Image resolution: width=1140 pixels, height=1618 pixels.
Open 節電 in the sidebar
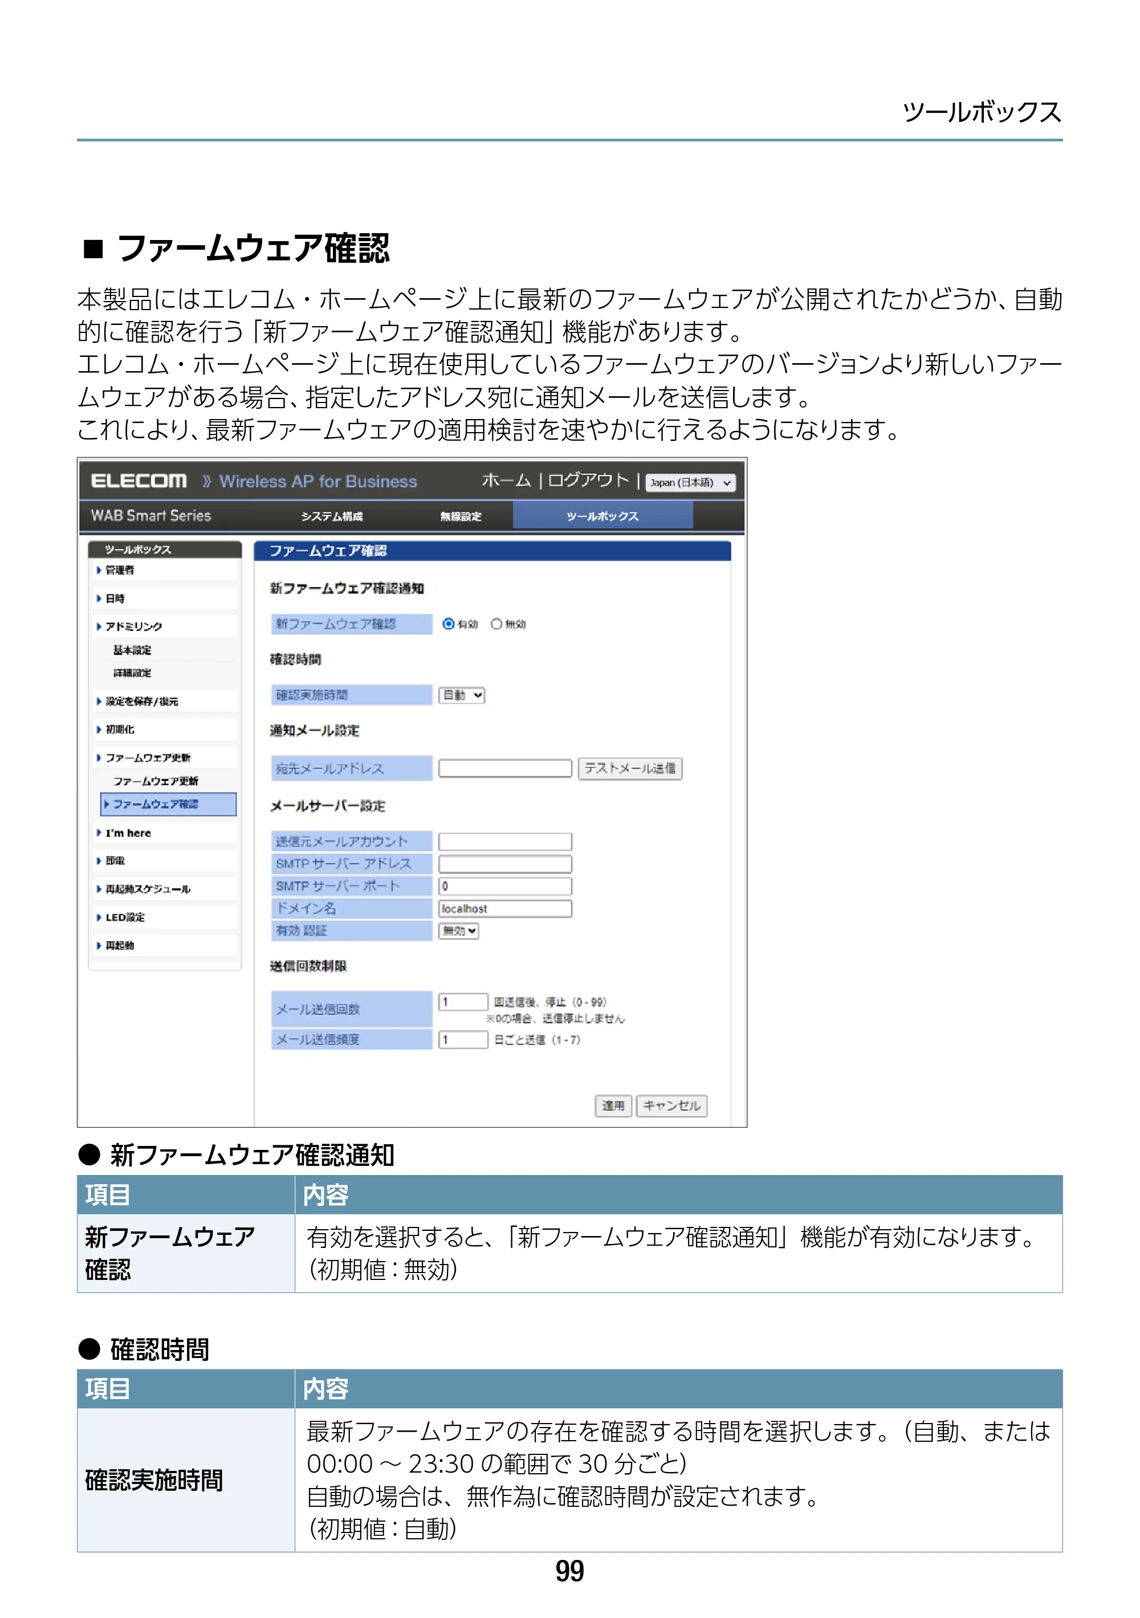(x=115, y=861)
